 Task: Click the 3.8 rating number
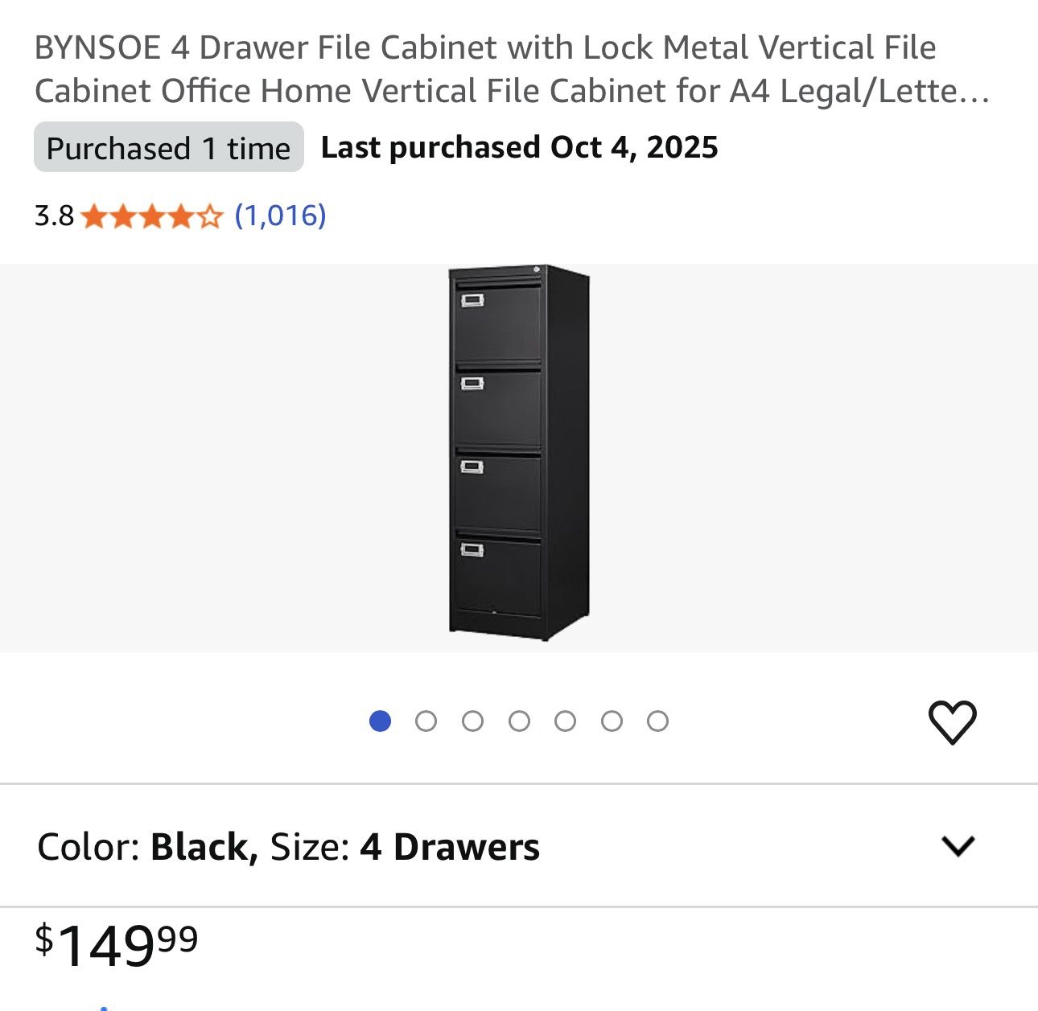point(54,216)
